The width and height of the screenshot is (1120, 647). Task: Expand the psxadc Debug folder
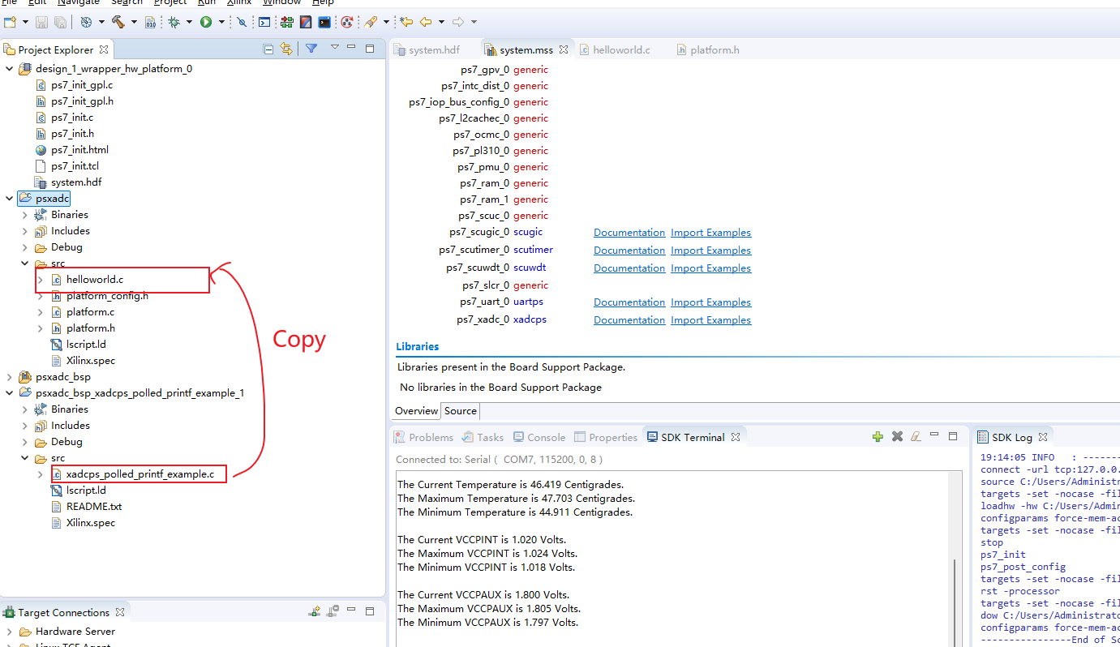pos(24,247)
